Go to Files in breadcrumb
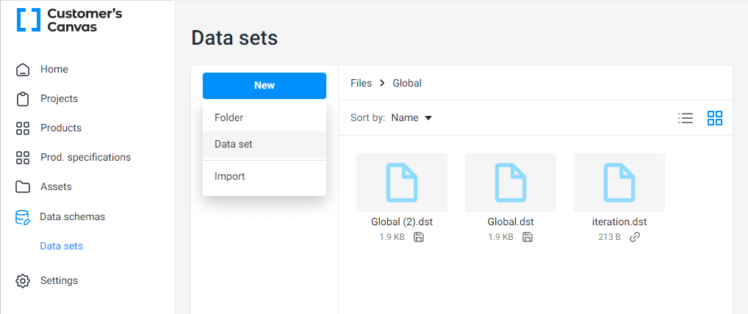This screenshot has height=314, width=748. 361,84
